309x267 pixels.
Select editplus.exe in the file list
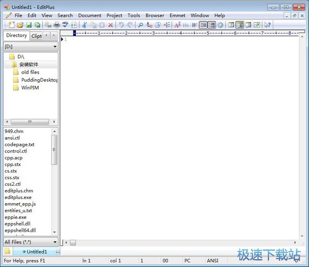[x=18, y=197]
